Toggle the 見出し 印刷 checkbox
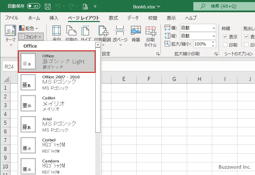 pos(246,44)
